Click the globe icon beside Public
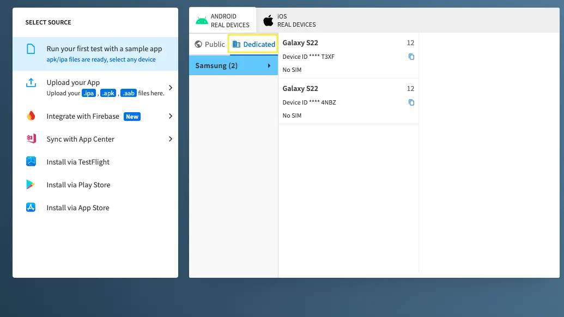 (x=198, y=44)
